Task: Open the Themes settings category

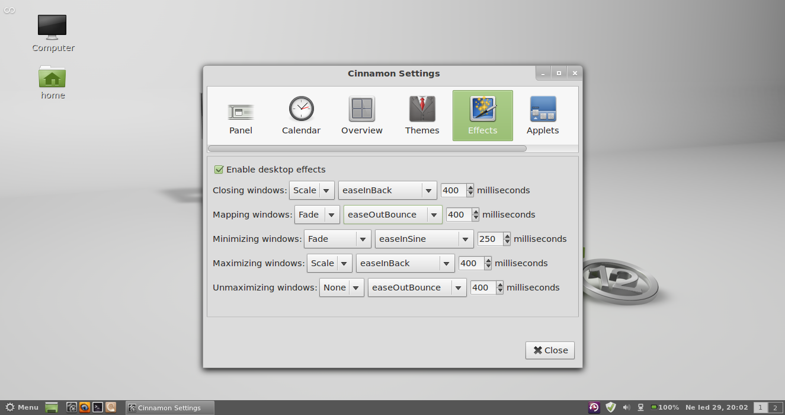Action: tap(422, 116)
